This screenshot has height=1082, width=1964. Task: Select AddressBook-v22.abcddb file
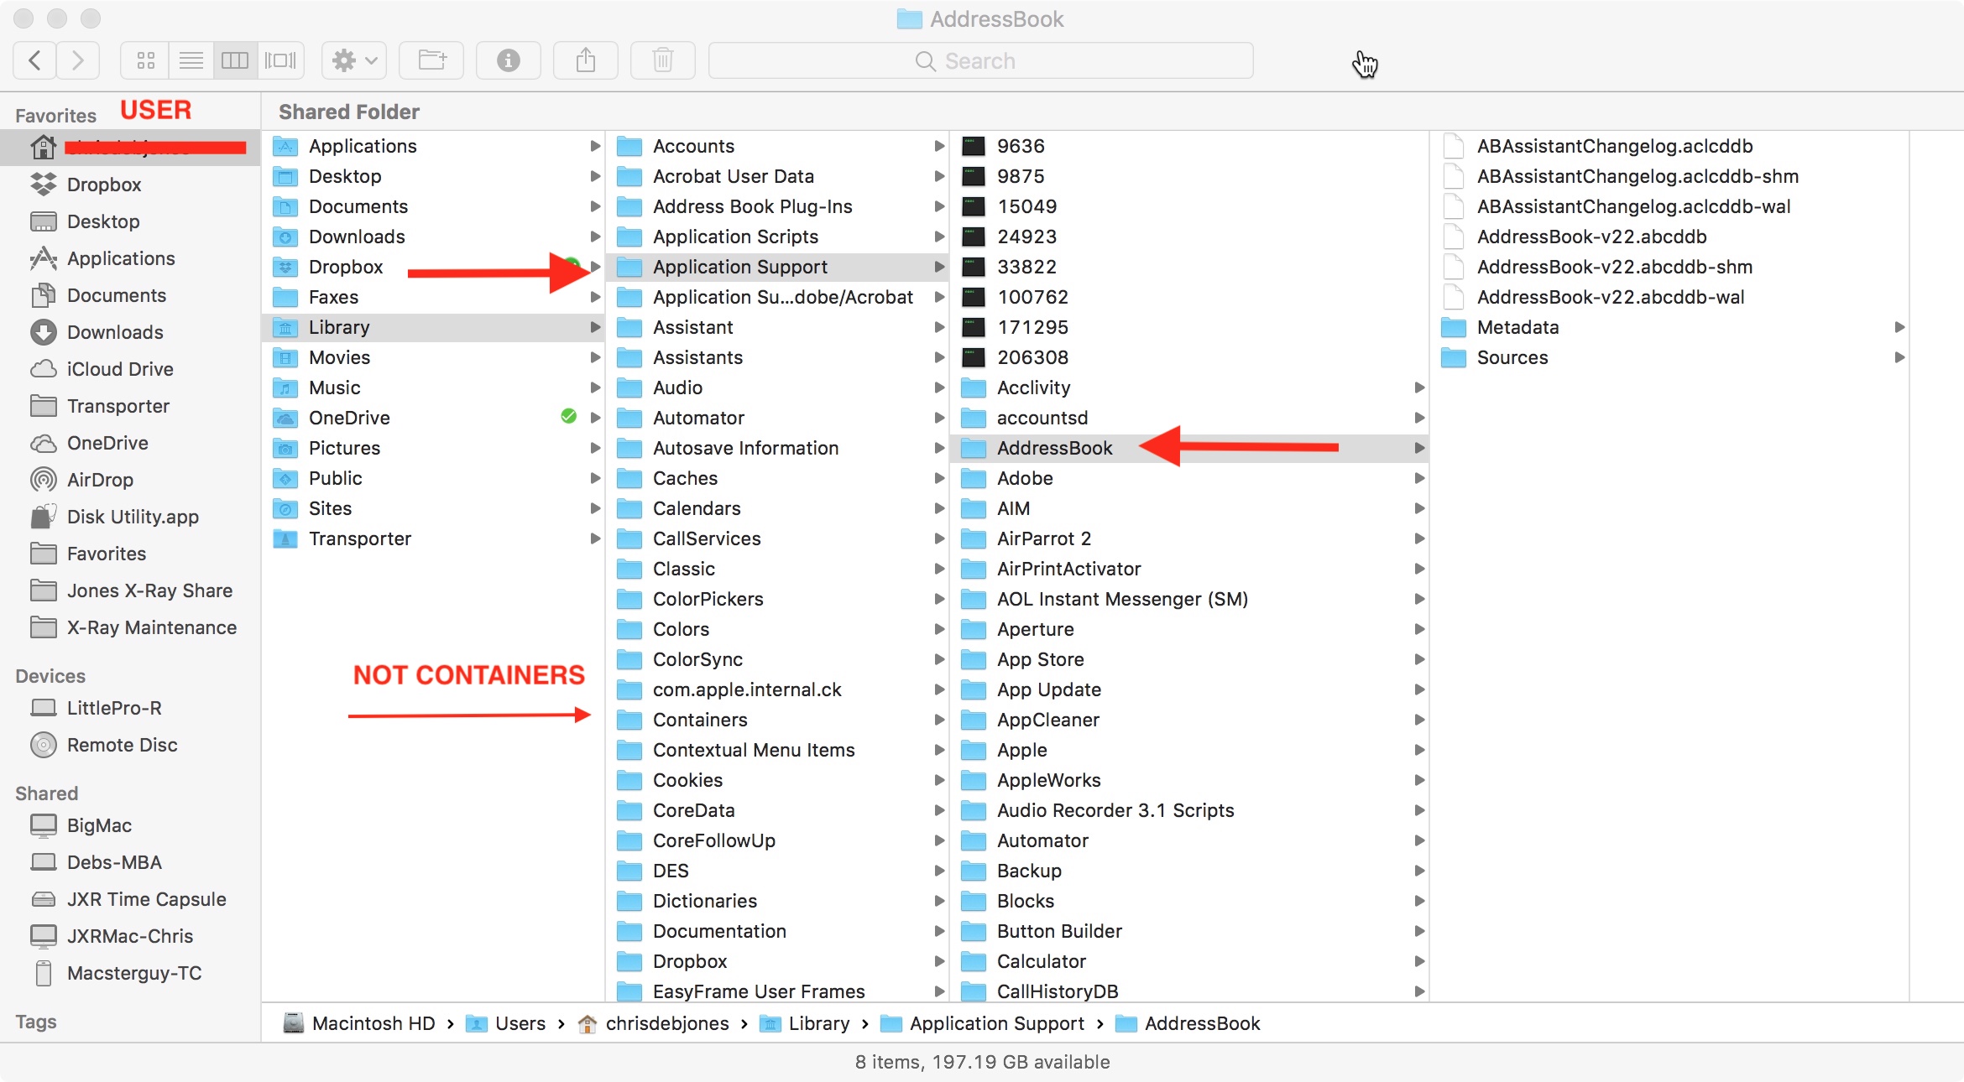coord(1591,237)
